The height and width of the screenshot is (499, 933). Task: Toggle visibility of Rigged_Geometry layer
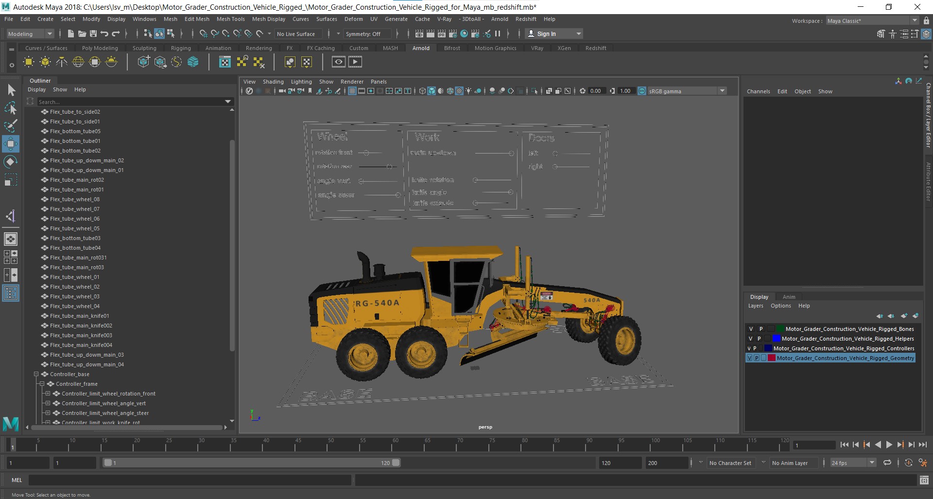[750, 358]
